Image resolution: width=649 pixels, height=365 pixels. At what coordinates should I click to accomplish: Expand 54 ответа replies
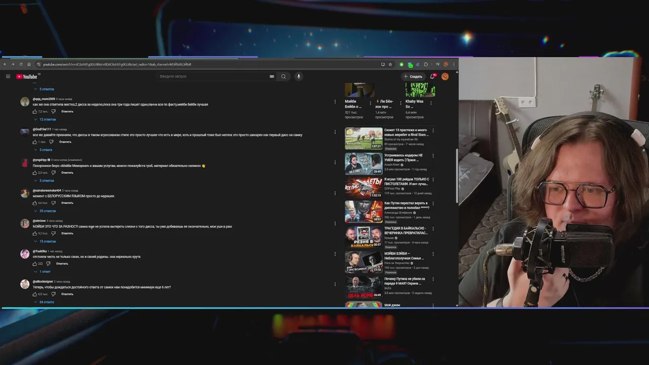coord(44,302)
